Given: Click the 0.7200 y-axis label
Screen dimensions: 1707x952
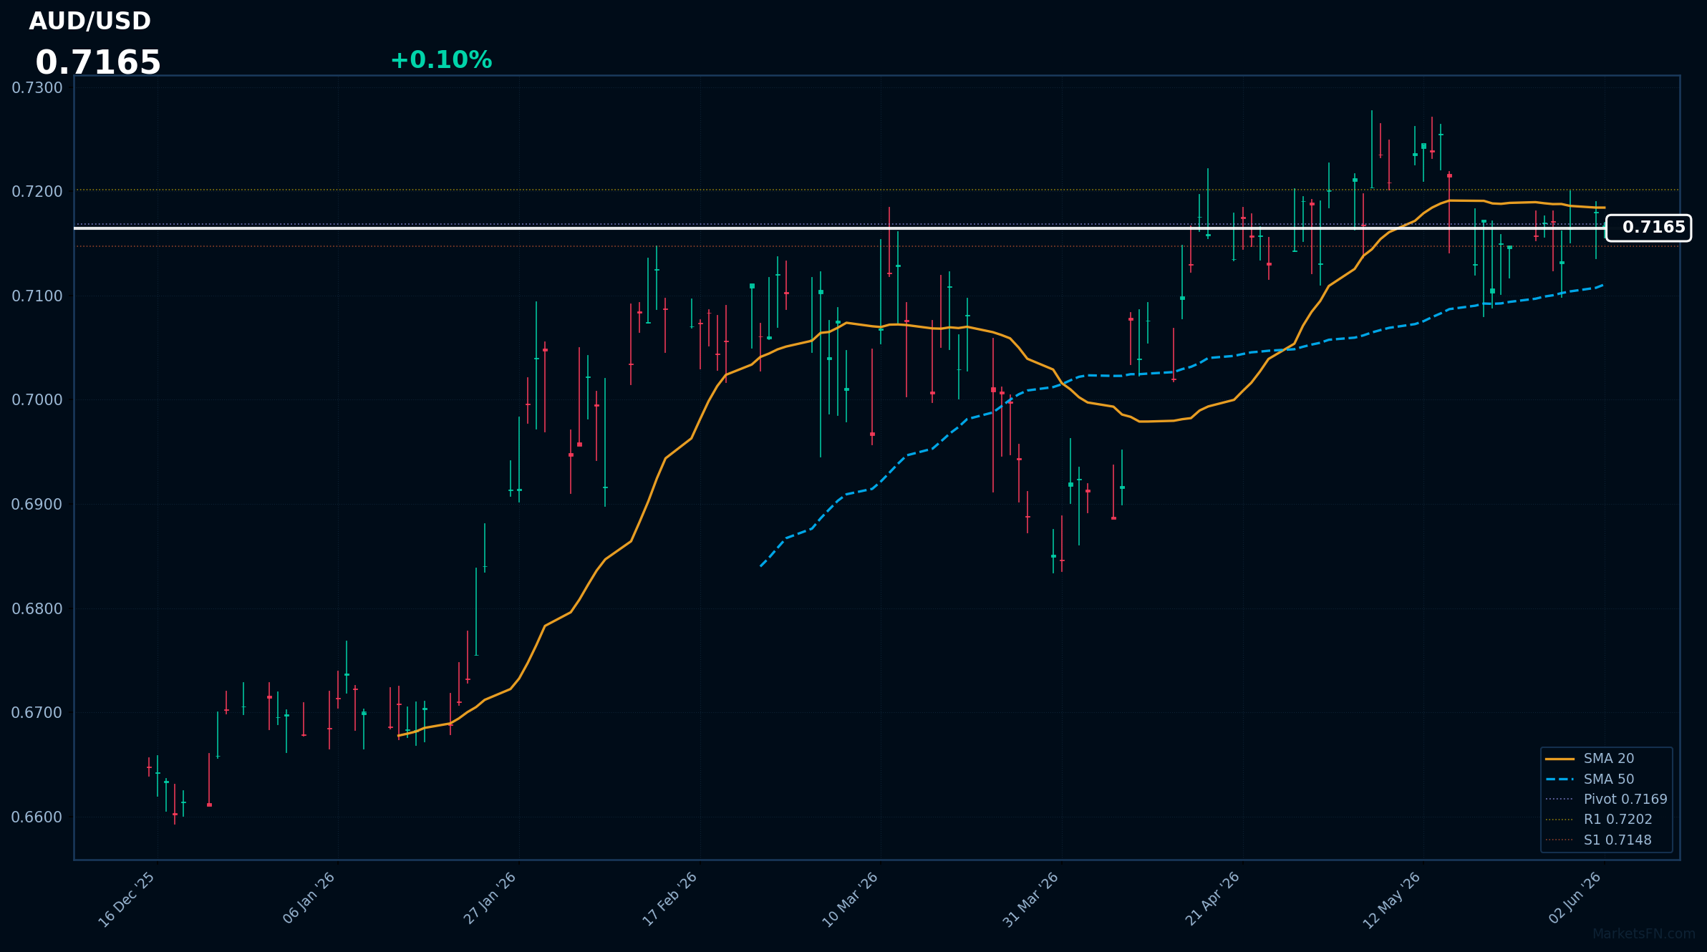Looking at the screenshot, I should [37, 192].
